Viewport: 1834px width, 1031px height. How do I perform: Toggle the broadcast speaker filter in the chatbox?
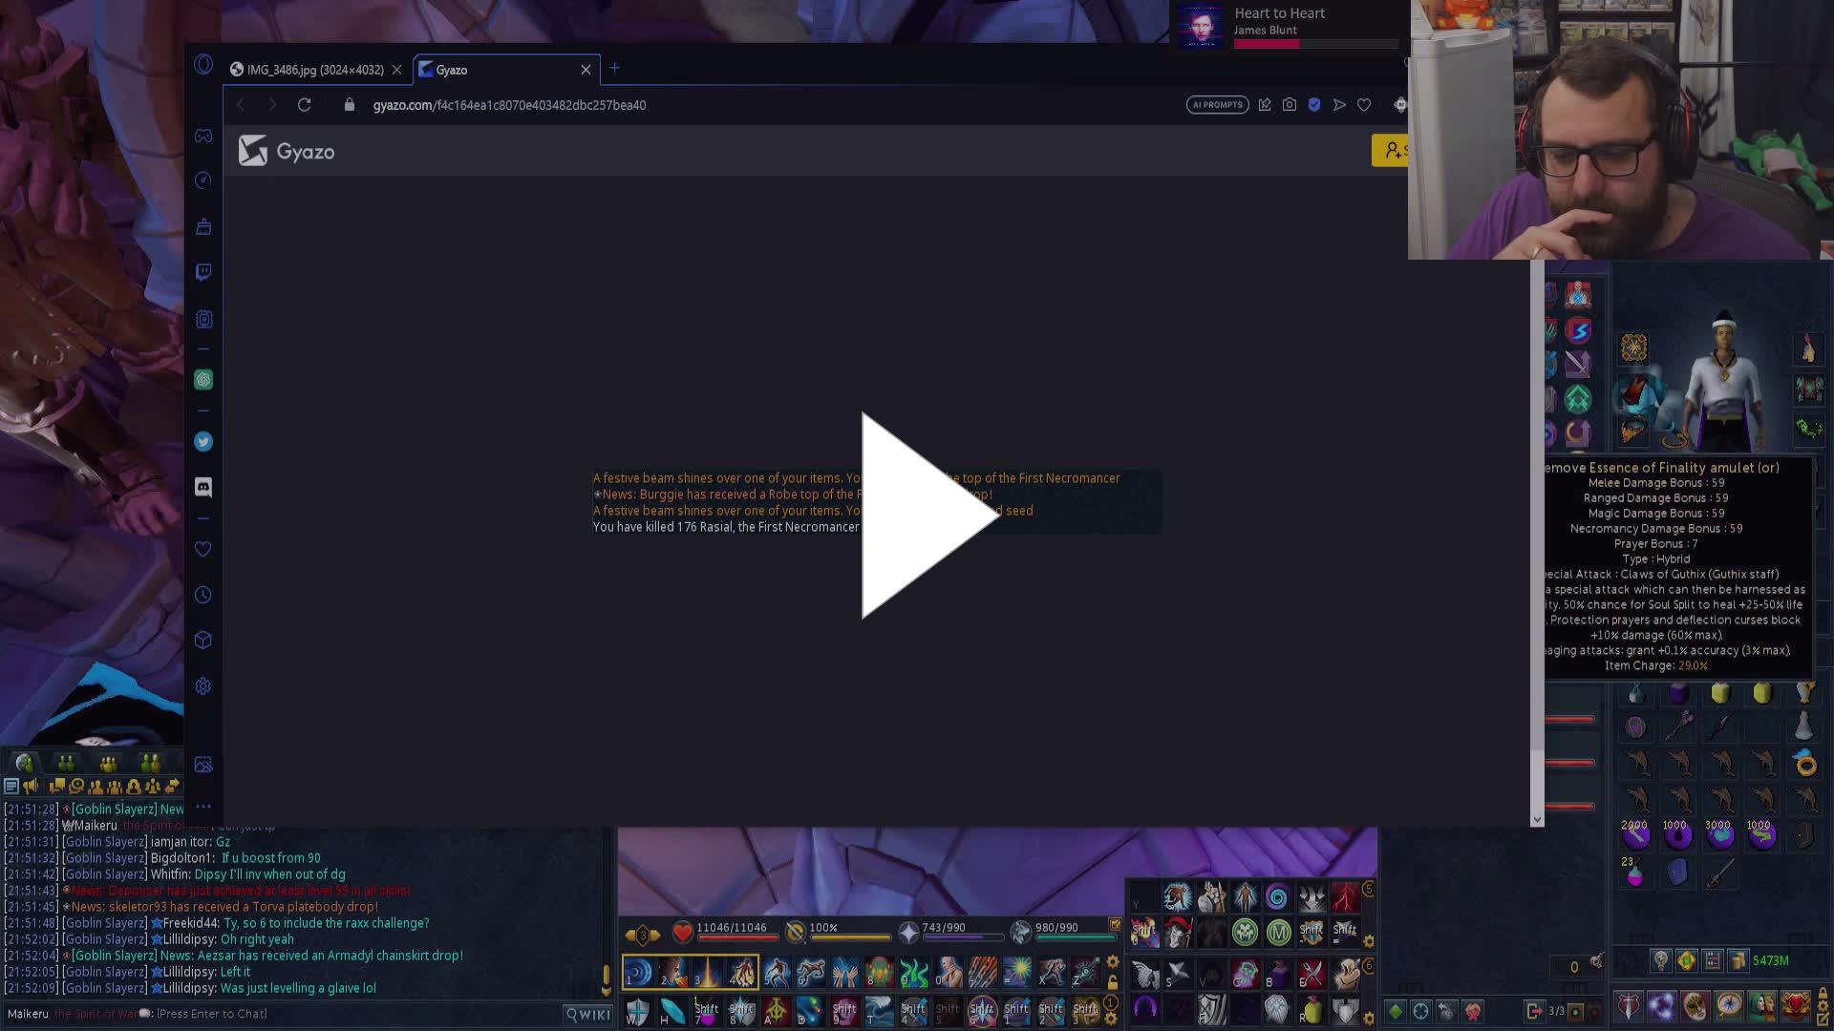coord(32,785)
